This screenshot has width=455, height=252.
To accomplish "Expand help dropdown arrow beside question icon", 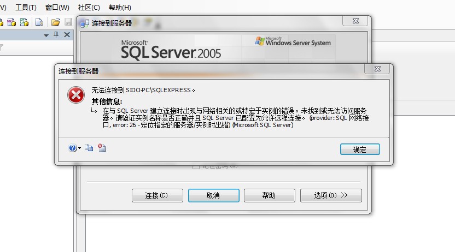I will point(79,148).
